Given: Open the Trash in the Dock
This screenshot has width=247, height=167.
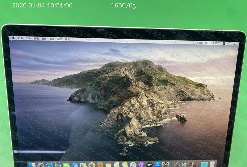Looking at the screenshot, I should point(212,164).
